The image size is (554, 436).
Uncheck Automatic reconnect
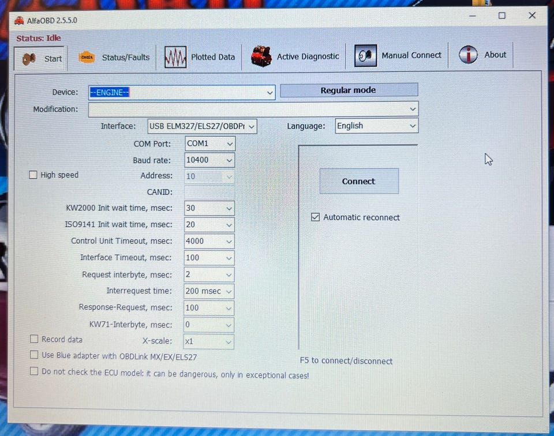(x=315, y=217)
